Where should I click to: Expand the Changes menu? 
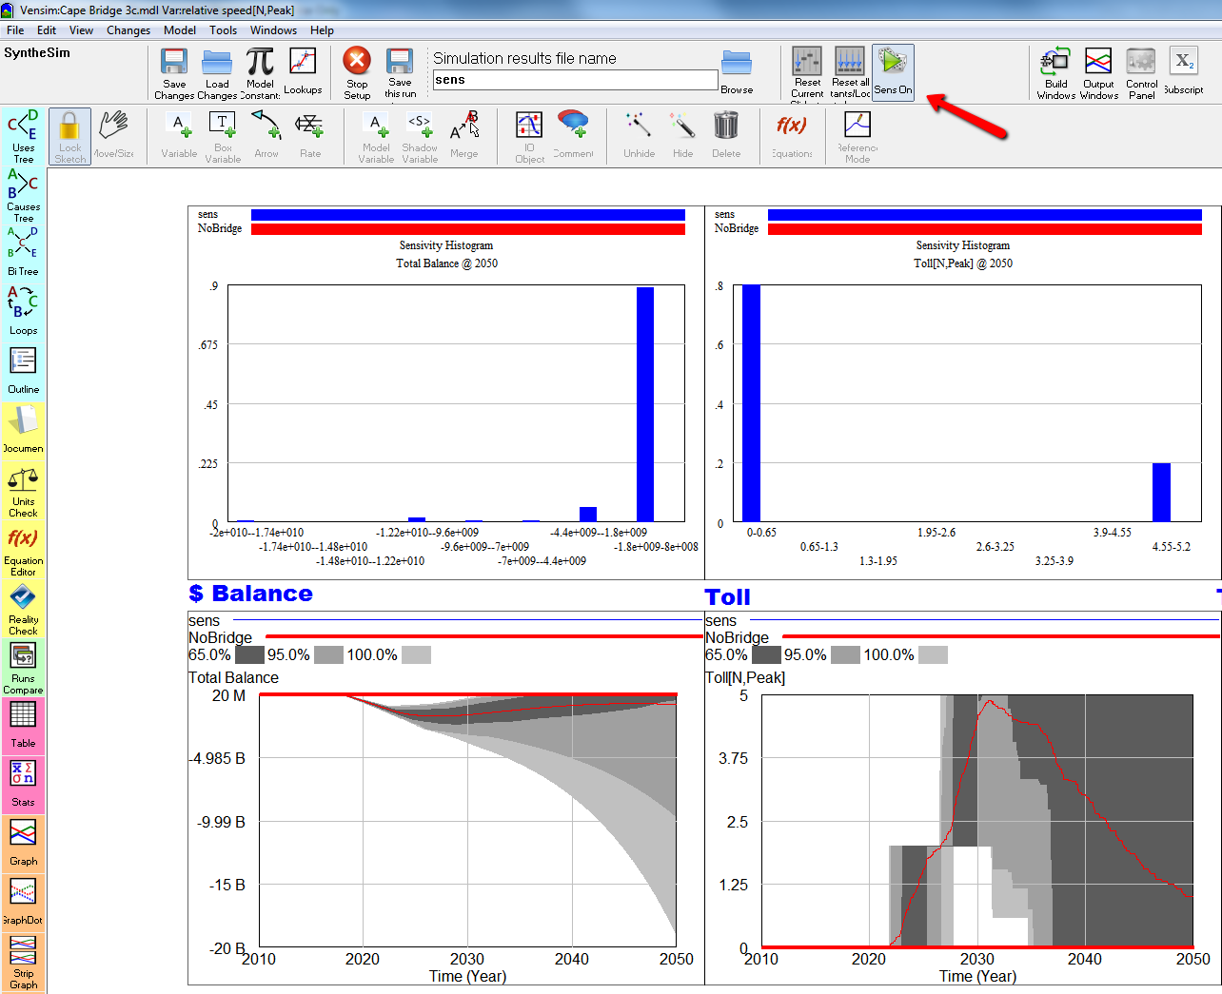click(x=128, y=30)
